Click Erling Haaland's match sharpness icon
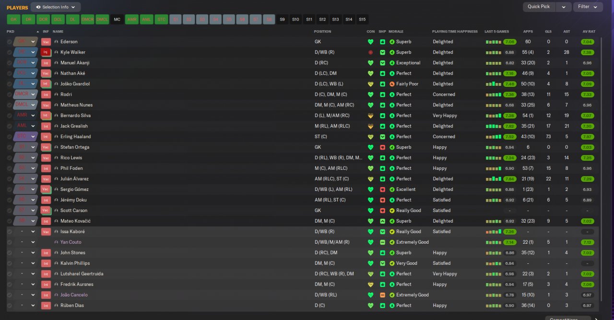 click(382, 137)
